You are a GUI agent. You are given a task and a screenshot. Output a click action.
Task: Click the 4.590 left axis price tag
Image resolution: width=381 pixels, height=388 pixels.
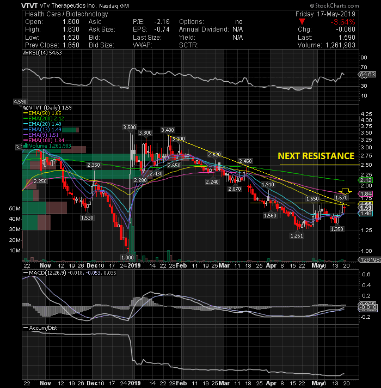click(x=20, y=102)
